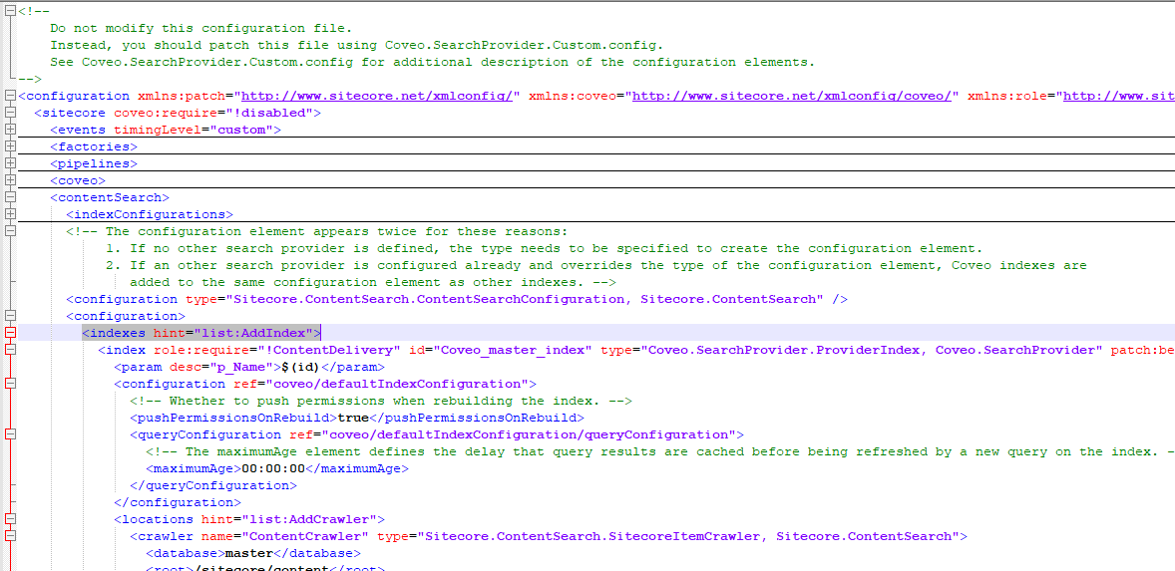Click 'Whether to push permissions when rebuilding' comment
Viewport: 1175px width, 571px height.
[381, 401]
